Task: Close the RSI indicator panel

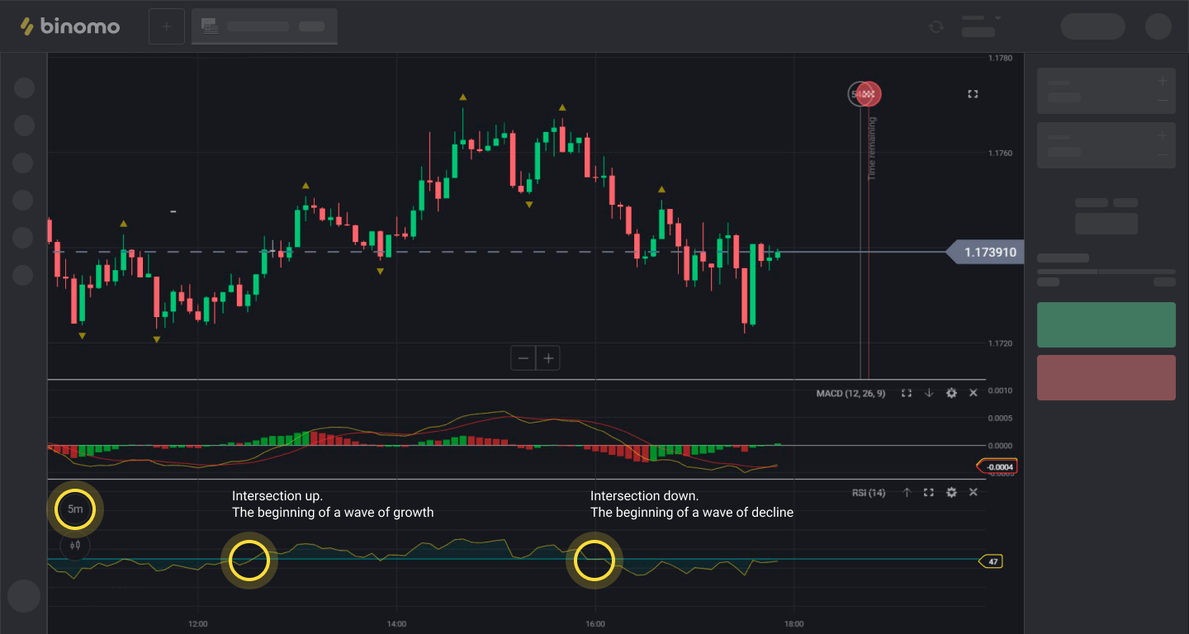Action: (x=973, y=492)
